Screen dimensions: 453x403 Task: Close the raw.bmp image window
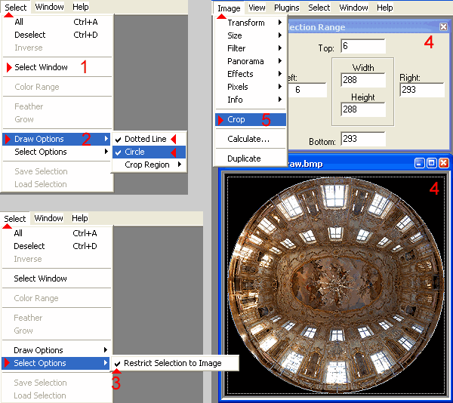[444, 162]
